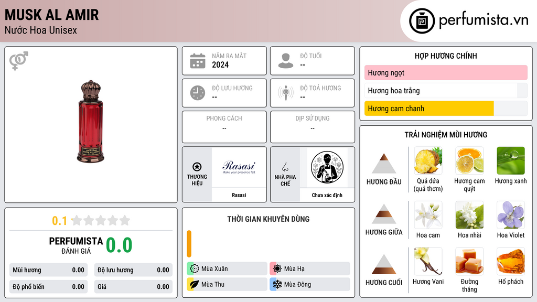Click the PERFUMISTA đánh giá label
This screenshot has width=537, height=302.
pos(76,245)
